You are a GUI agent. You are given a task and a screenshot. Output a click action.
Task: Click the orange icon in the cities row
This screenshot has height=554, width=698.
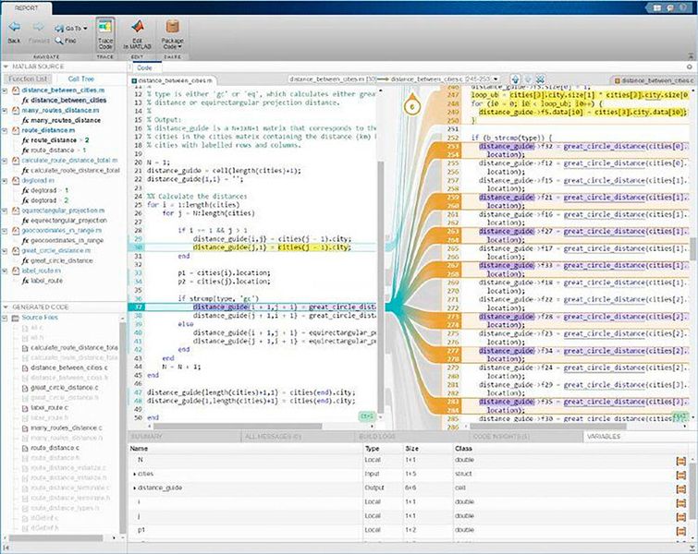pyautogui.click(x=680, y=475)
